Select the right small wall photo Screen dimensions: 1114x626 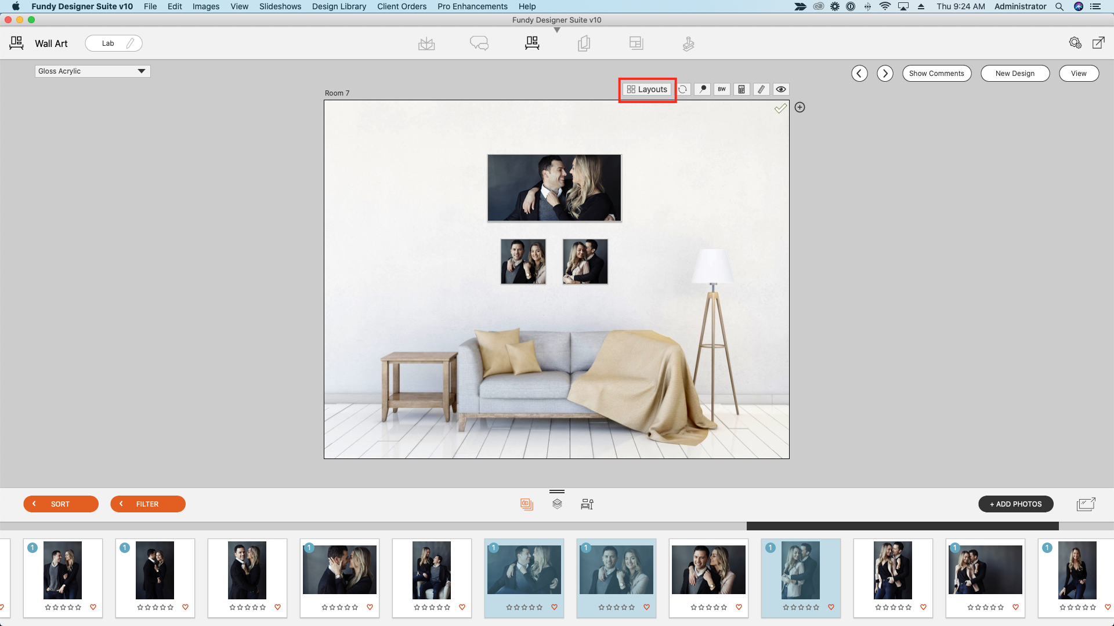pos(585,261)
